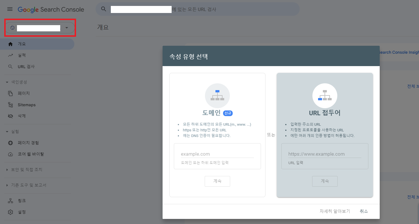Click the gear icon next to 설정
The height and width of the screenshot is (224, 419).
click(10, 212)
